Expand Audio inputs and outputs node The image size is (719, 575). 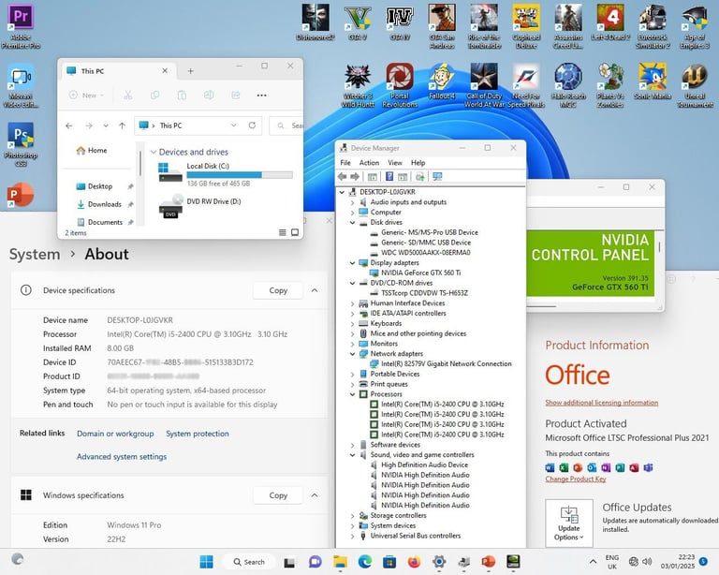[x=352, y=202]
